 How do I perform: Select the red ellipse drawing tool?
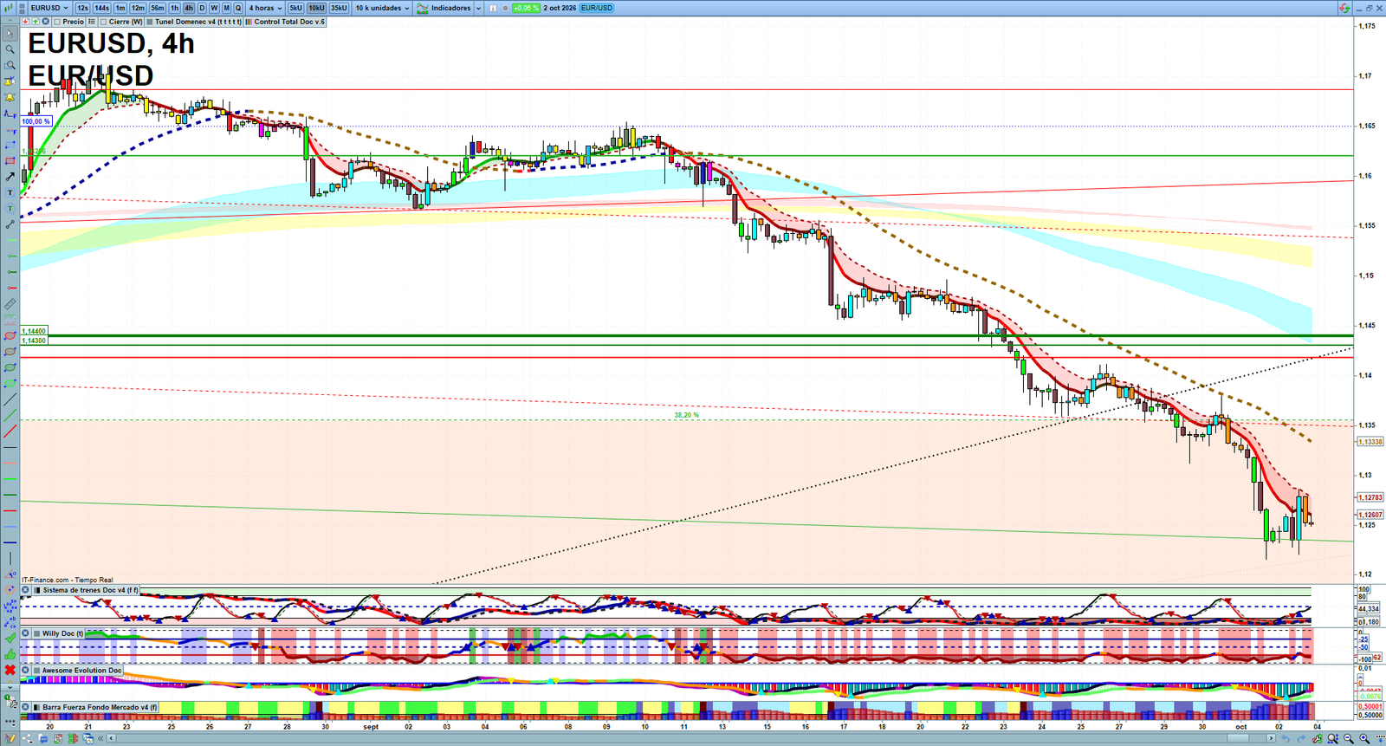(10, 336)
